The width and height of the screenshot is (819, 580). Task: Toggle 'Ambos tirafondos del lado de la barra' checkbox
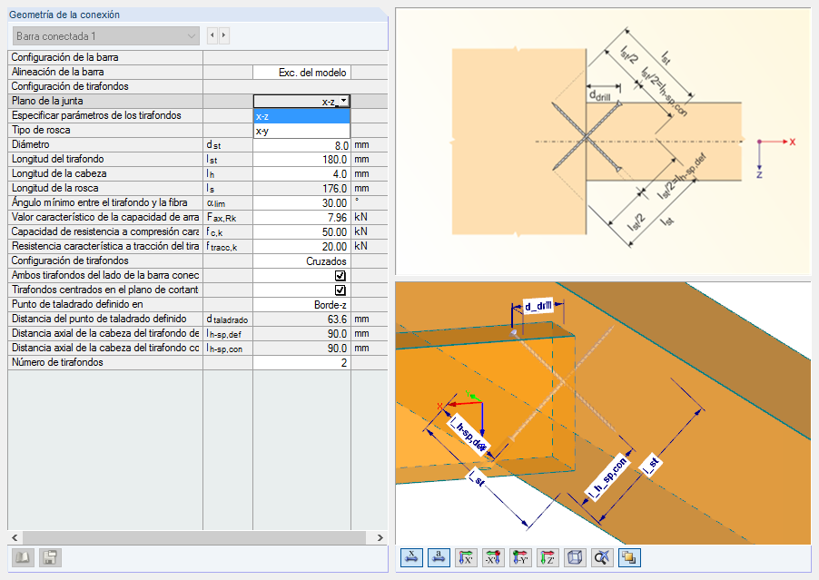coord(340,276)
